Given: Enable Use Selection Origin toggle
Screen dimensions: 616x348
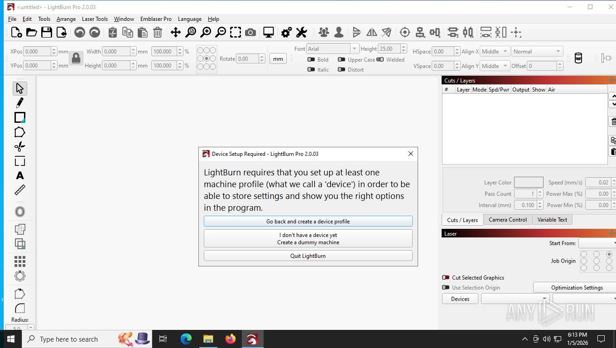Looking at the screenshot, I should click(446, 287).
